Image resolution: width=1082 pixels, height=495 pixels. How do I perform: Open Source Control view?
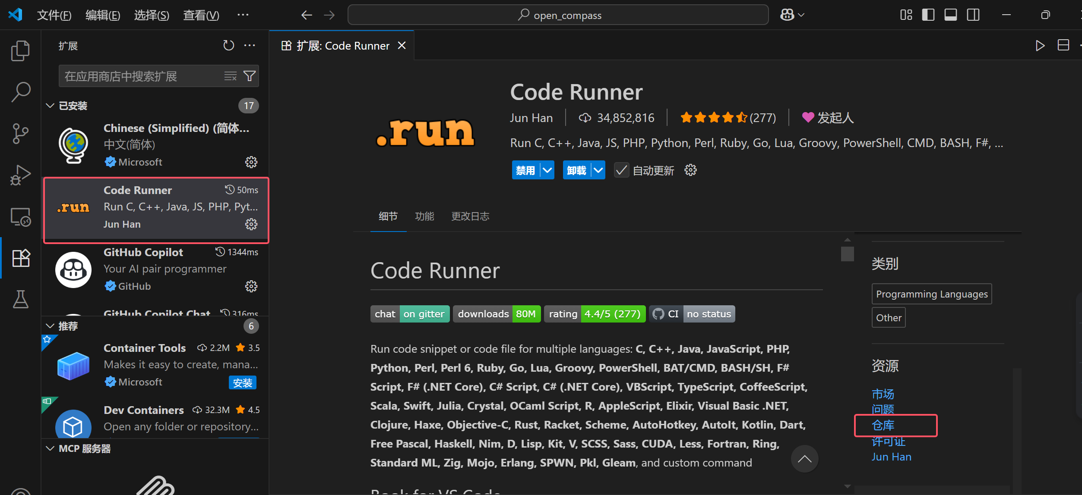pos(20,134)
